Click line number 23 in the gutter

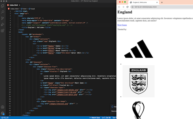pos(10,62)
